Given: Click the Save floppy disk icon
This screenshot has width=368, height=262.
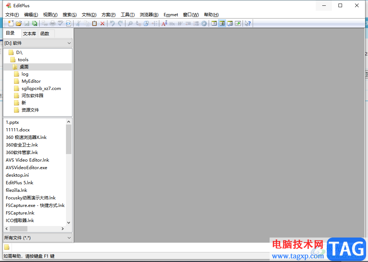Looking at the screenshot, I should point(27,23).
